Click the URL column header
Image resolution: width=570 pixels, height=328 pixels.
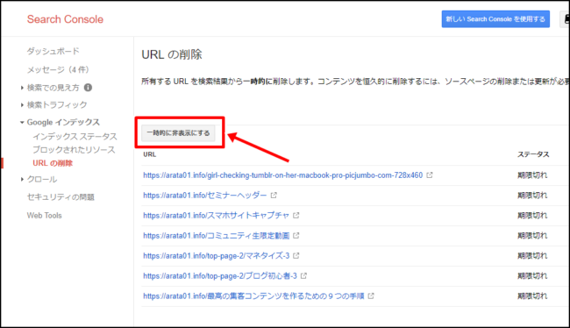(x=150, y=154)
